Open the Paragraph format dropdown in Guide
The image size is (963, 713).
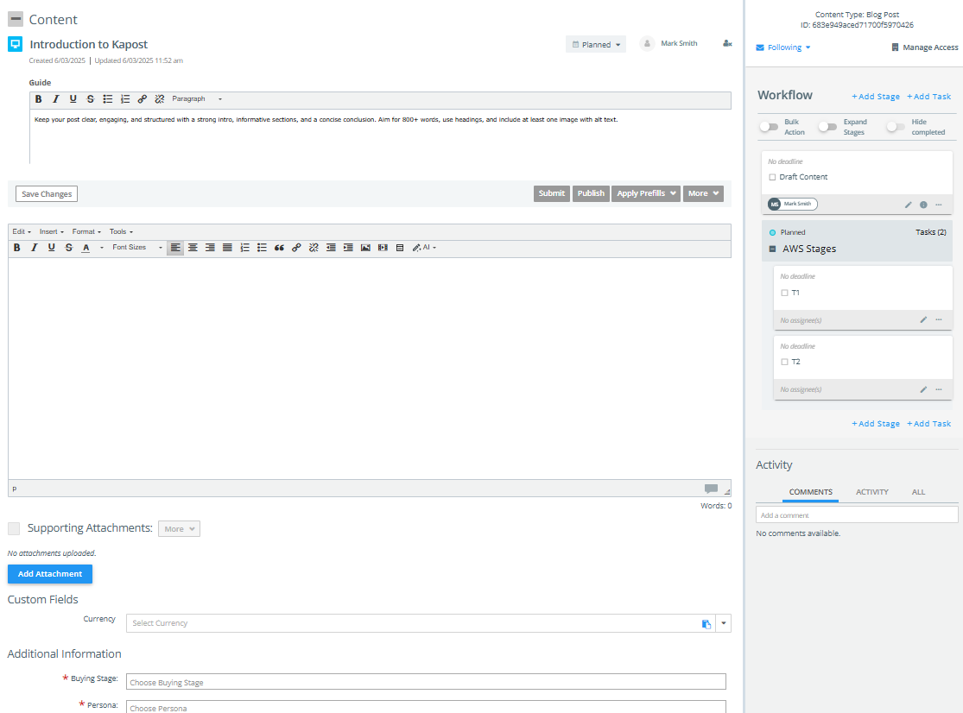pyautogui.click(x=197, y=98)
